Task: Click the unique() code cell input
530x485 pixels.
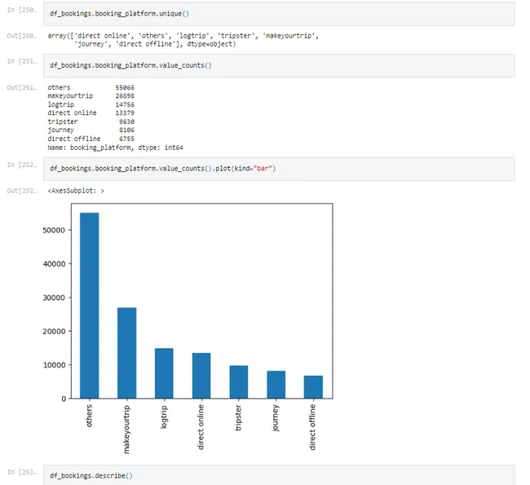Action: coord(277,14)
